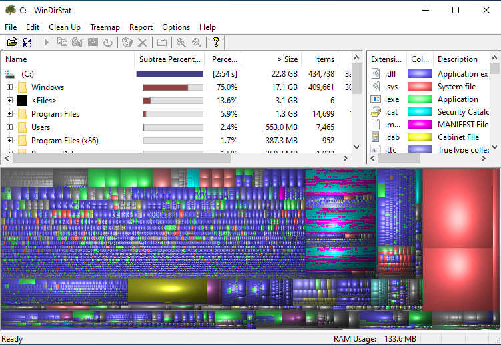Open the Edit menu
This screenshot has height=345, width=501.
pyautogui.click(x=33, y=27)
